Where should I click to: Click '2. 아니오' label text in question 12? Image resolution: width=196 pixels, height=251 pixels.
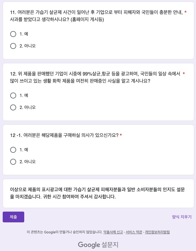pos(28,107)
